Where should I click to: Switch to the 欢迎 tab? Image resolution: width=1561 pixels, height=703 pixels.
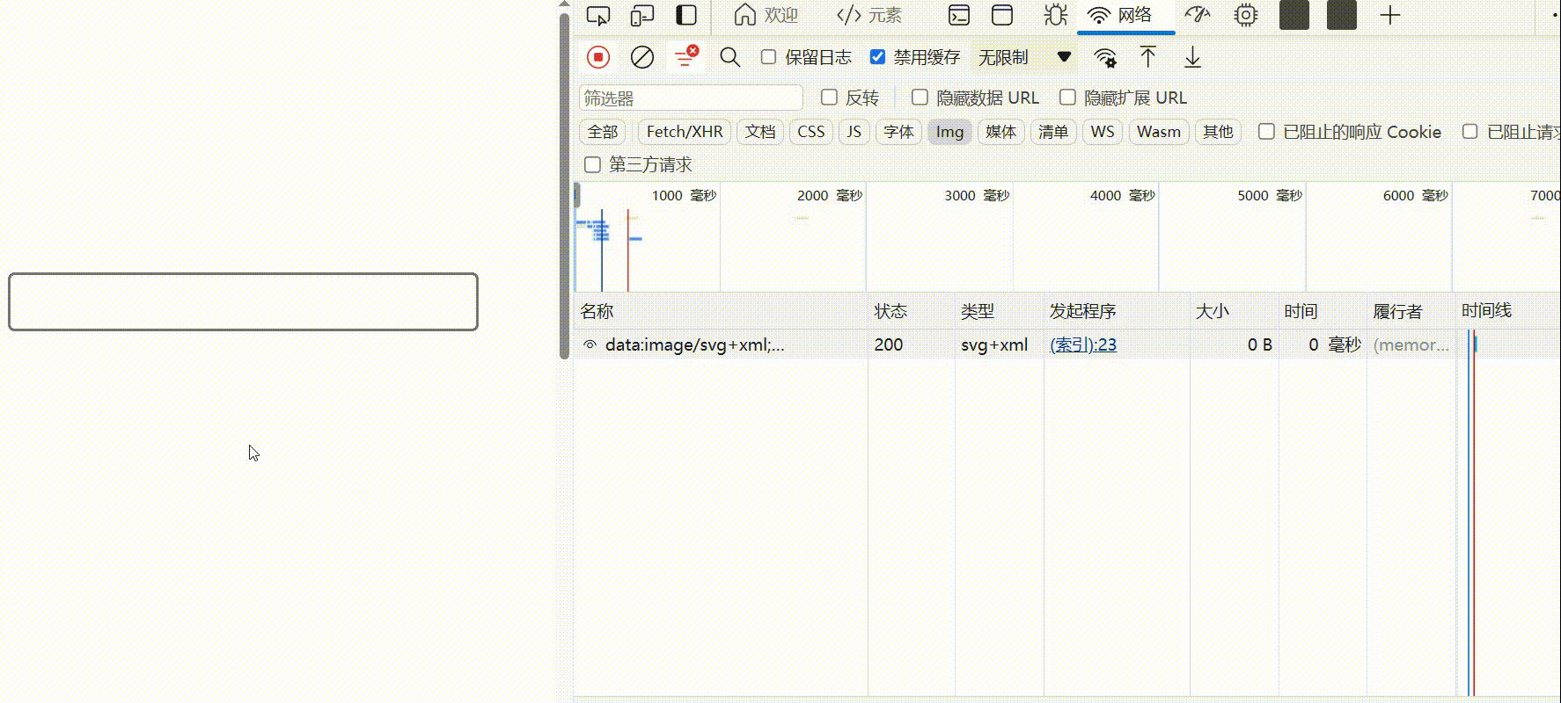point(767,16)
